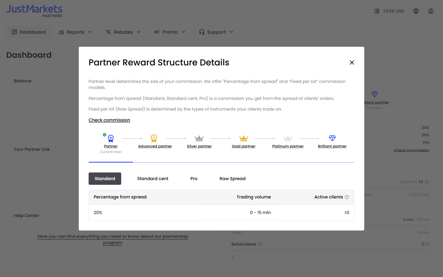The height and width of the screenshot is (277, 443).
Task: Click the Active clients help icon in table header
Action: 347,197
